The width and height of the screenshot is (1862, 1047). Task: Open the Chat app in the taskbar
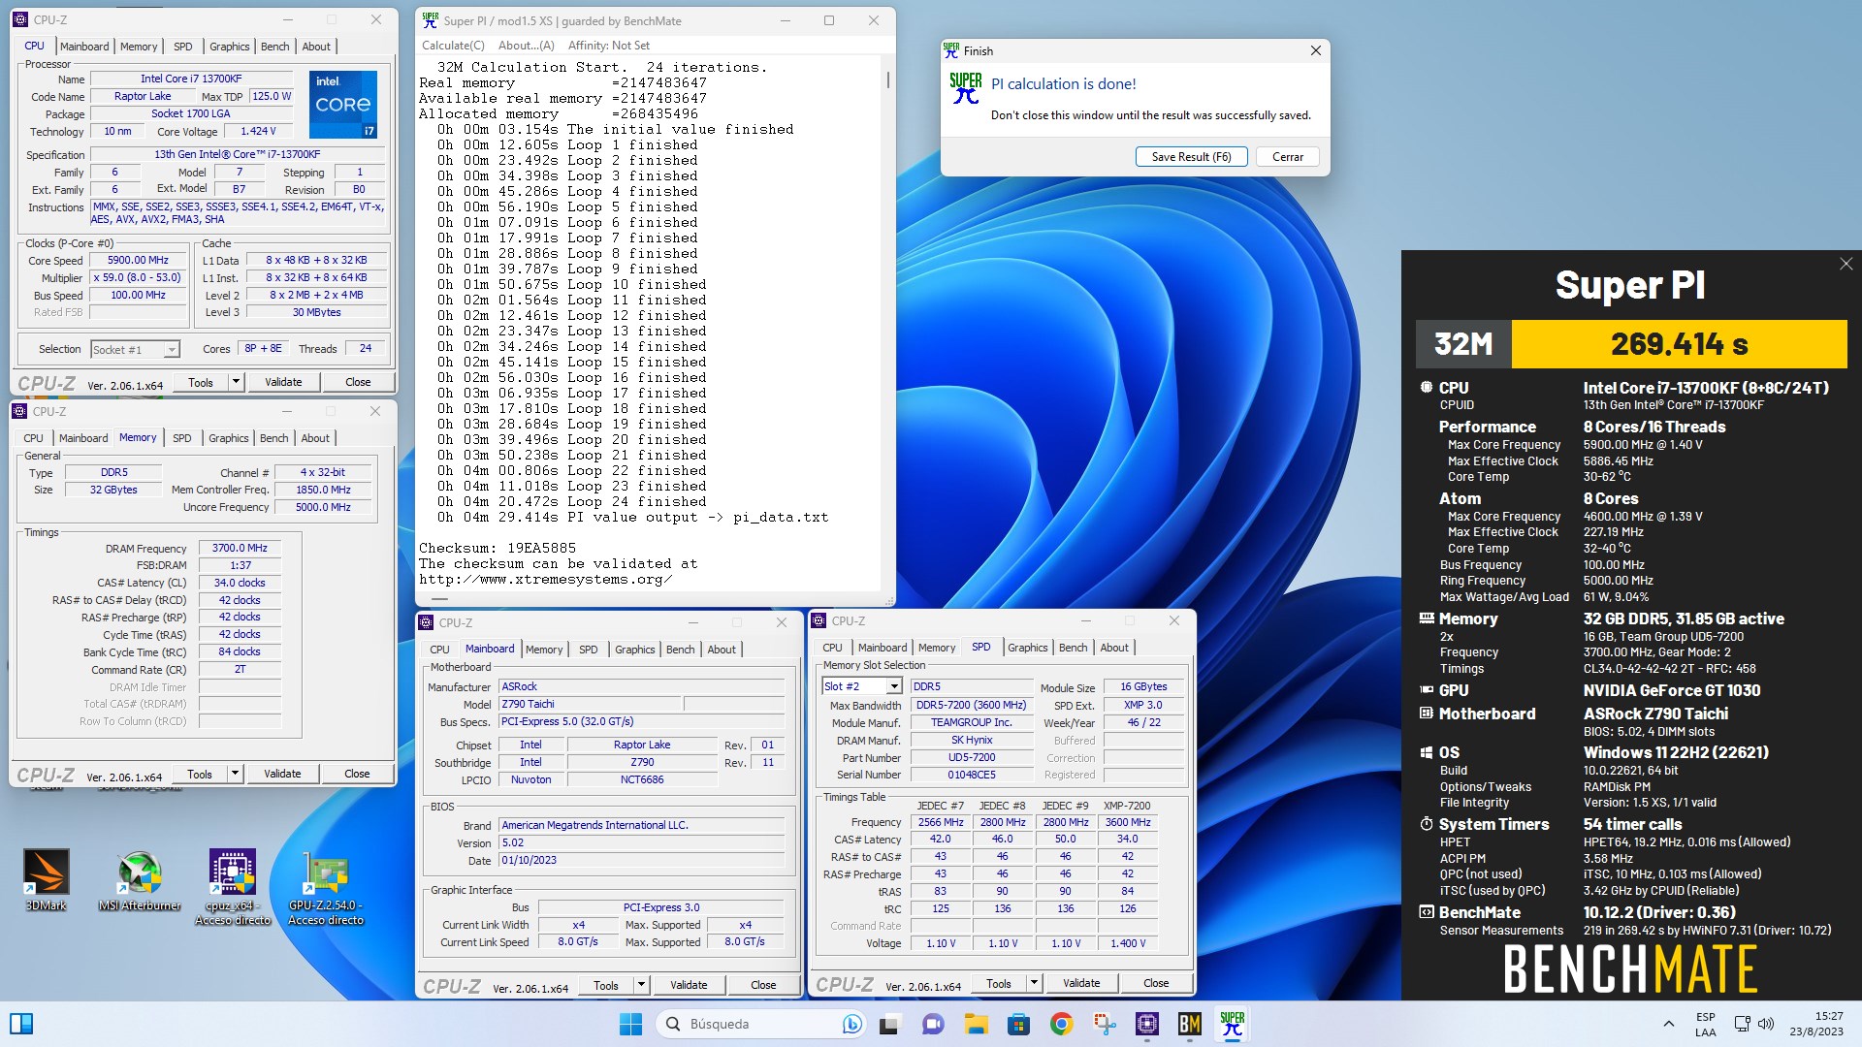coord(933,1024)
